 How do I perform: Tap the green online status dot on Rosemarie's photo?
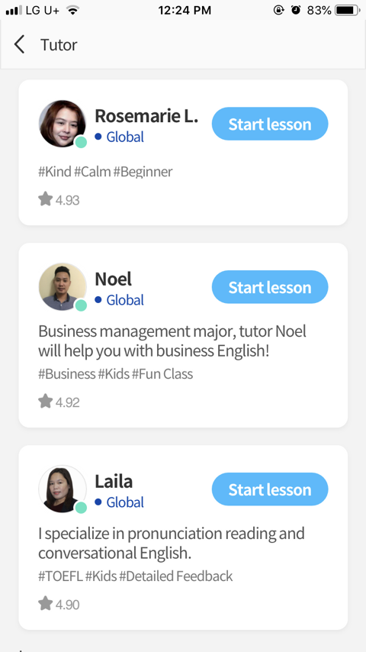click(x=81, y=142)
